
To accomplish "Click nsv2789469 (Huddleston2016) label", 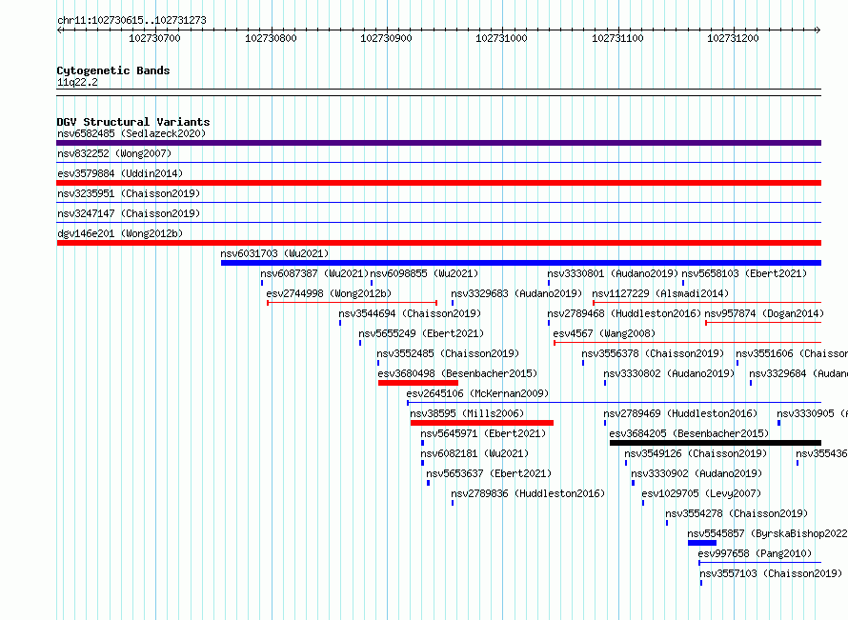I will [680, 413].
